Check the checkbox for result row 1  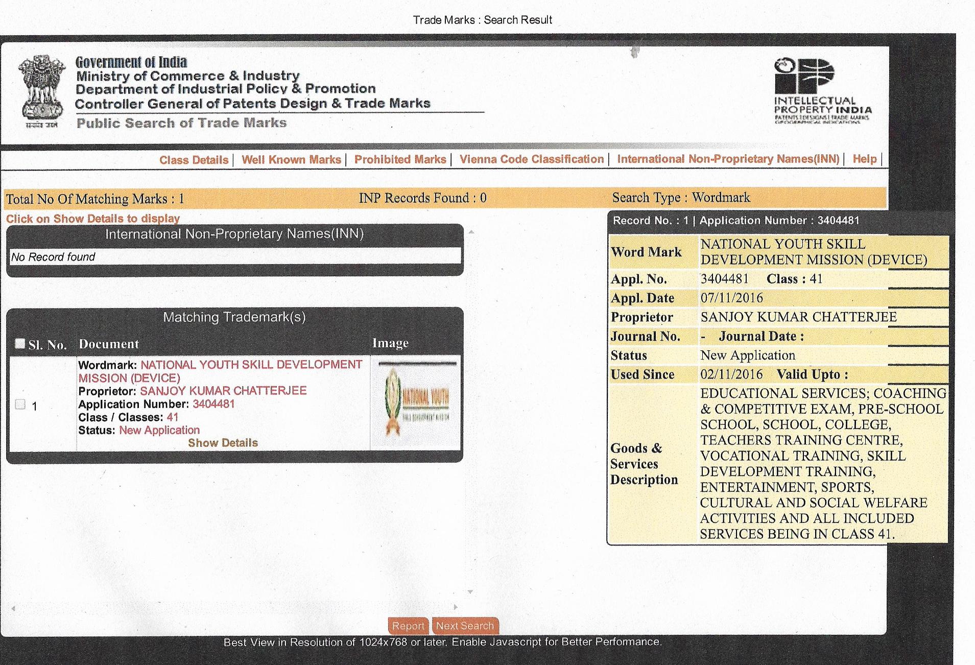coord(20,405)
